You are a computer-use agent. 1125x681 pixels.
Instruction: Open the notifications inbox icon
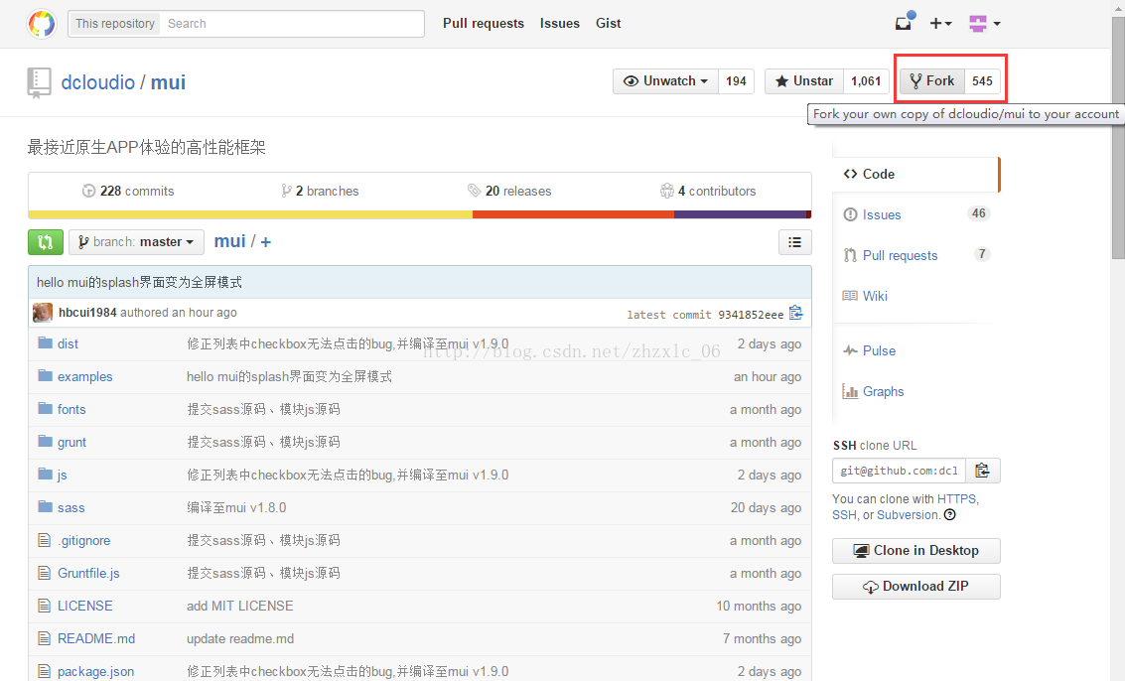pyautogui.click(x=905, y=22)
